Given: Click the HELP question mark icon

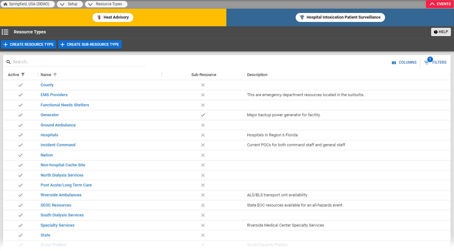Looking at the screenshot, I should (x=436, y=32).
